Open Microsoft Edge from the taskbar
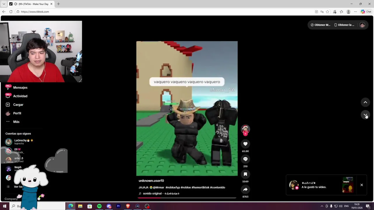374x210 pixels. click(71, 206)
